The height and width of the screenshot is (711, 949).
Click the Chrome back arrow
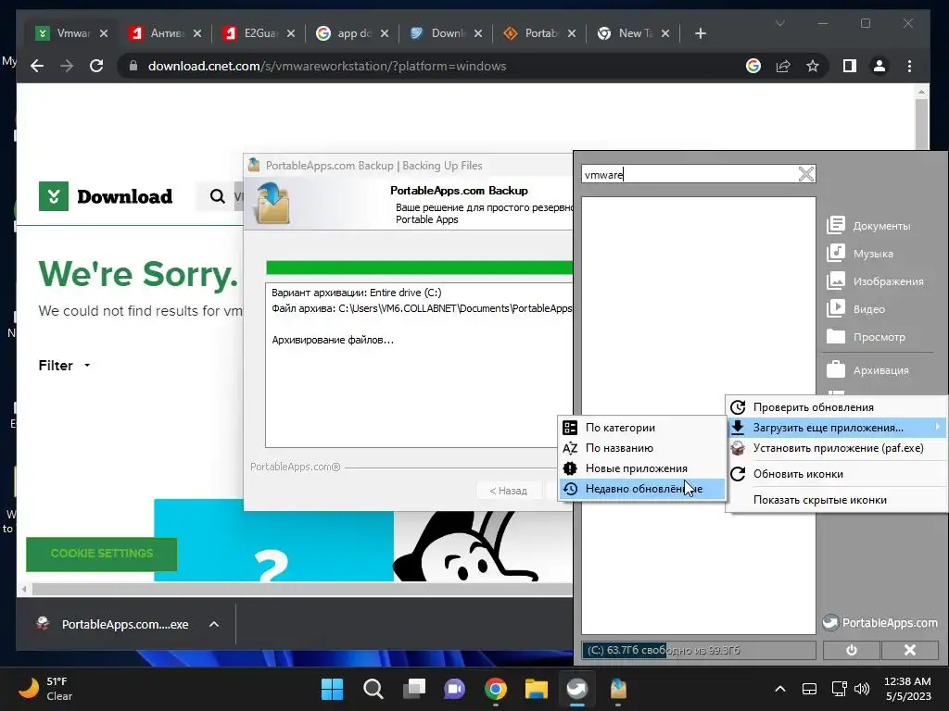37,66
